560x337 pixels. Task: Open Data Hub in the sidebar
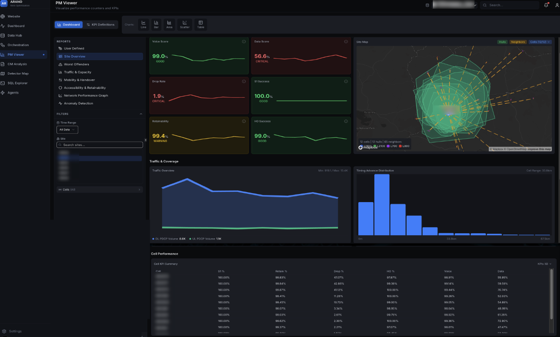tap(24, 36)
